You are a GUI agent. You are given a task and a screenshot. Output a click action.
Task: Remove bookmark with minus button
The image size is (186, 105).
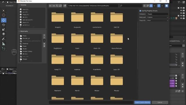click(44, 38)
